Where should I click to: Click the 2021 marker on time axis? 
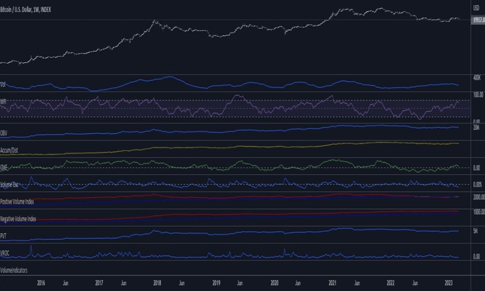click(333, 283)
